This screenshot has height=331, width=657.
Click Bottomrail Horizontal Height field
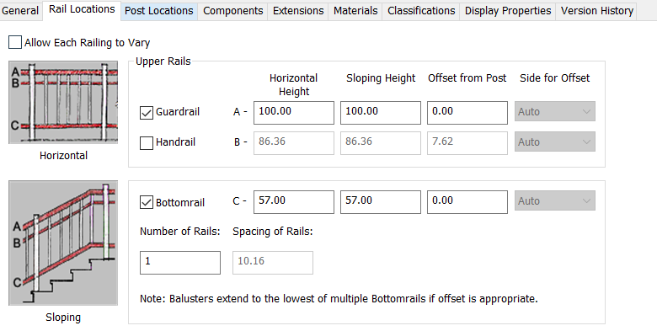tap(294, 202)
